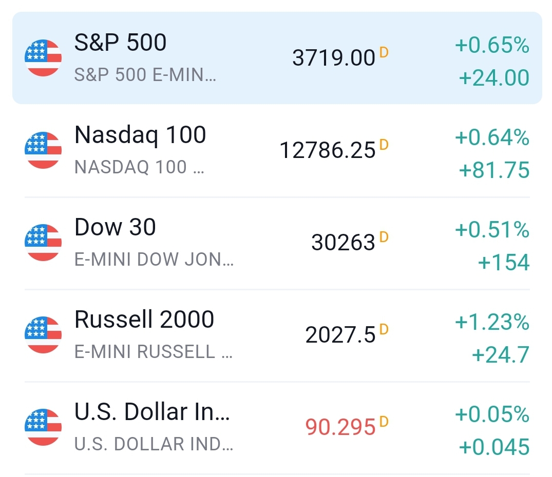Open the Russell 2000 symbol title
Screen dimensions: 552x477
point(144,320)
